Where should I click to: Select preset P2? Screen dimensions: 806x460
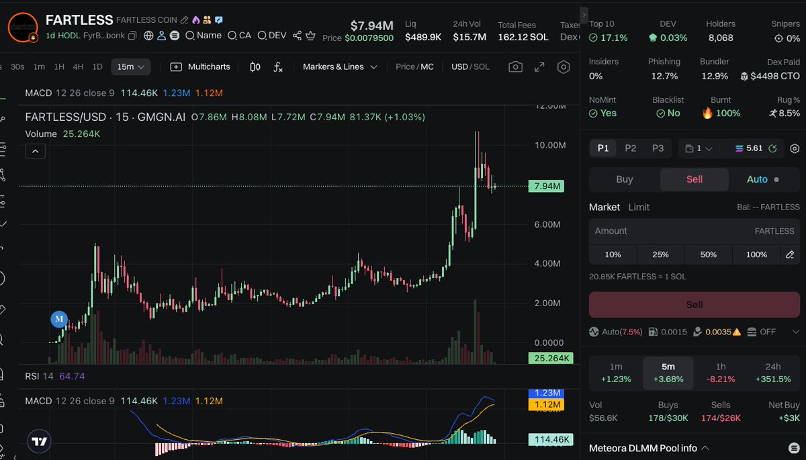[x=631, y=148]
